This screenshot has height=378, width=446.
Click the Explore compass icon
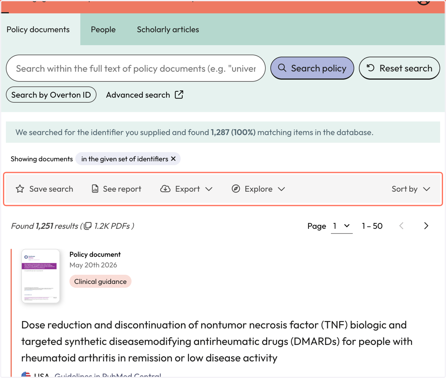coord(236,189)
